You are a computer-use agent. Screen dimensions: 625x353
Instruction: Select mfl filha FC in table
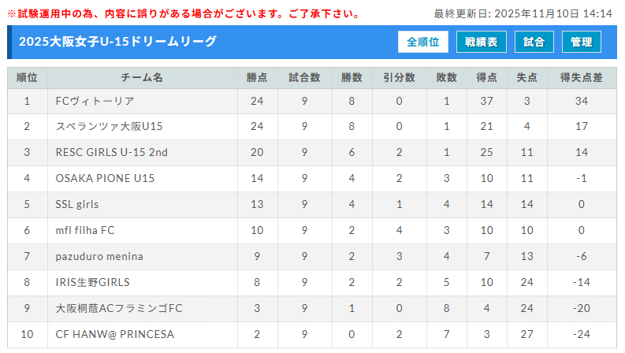(x=85, y=230)
